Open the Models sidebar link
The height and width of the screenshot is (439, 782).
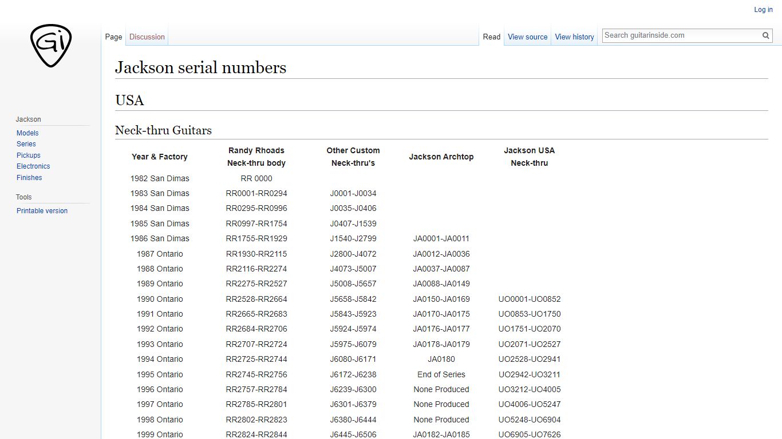click(x=27, y=133)
